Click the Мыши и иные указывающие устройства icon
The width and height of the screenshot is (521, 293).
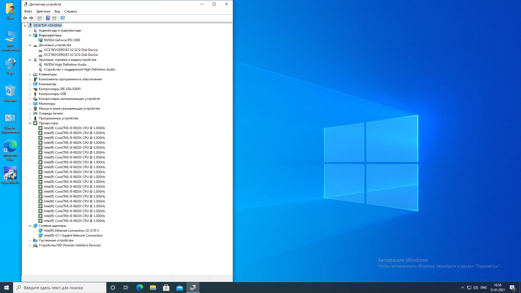tap(35, 109)
